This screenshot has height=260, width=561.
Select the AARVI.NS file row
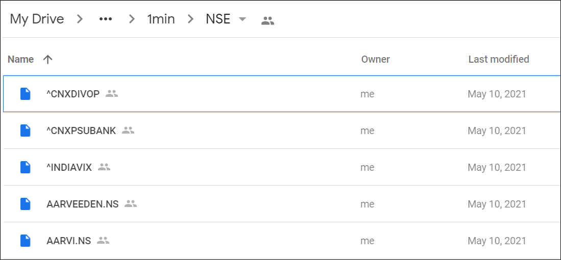pos(282,241)
